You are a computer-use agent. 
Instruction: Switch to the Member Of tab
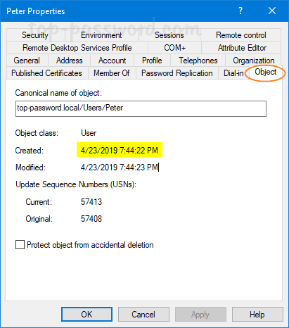click(x=112, y=73)
